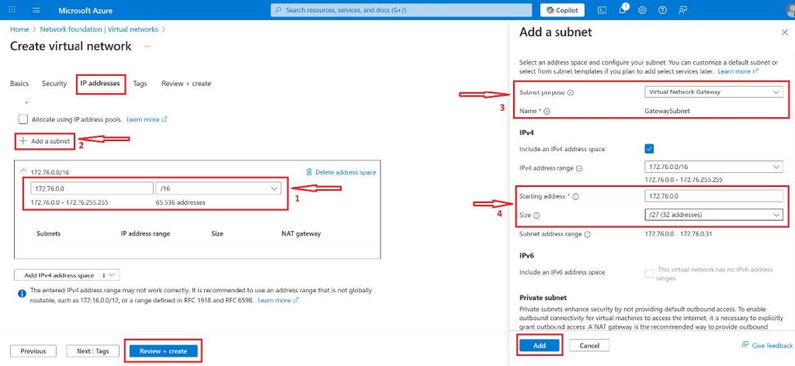Click the feedback icon in header
Screen dimensions: 795x366
682,10
